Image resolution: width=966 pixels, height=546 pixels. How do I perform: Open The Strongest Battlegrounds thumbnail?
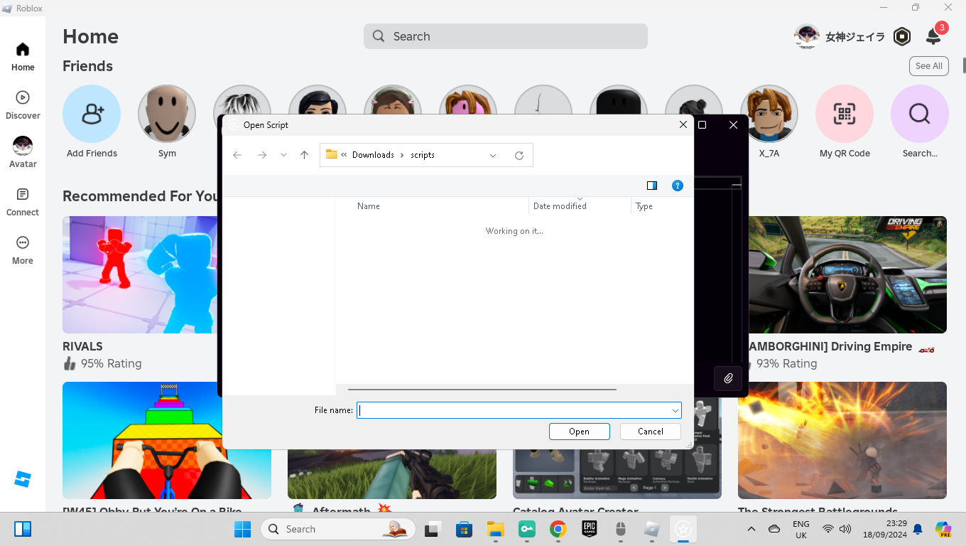click(x=842, y=440)
